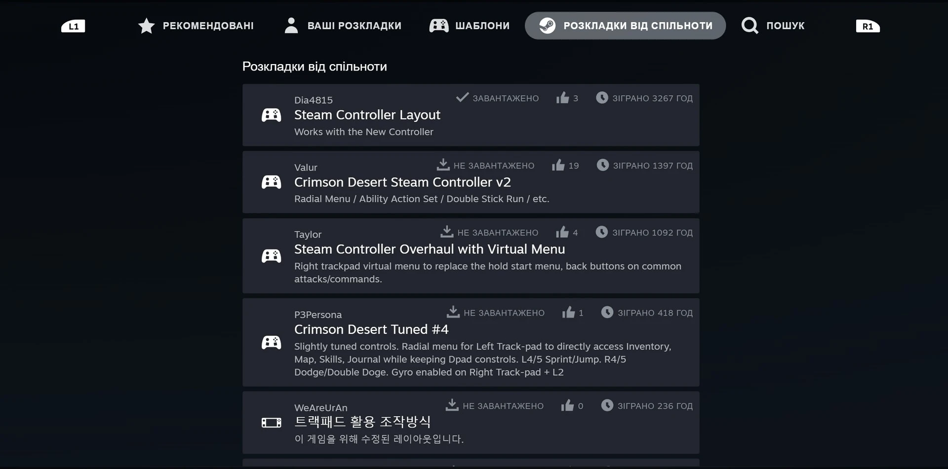Click the Зіграно 1397 год text
Screen dimensions: 948x469
click(653, 166)
